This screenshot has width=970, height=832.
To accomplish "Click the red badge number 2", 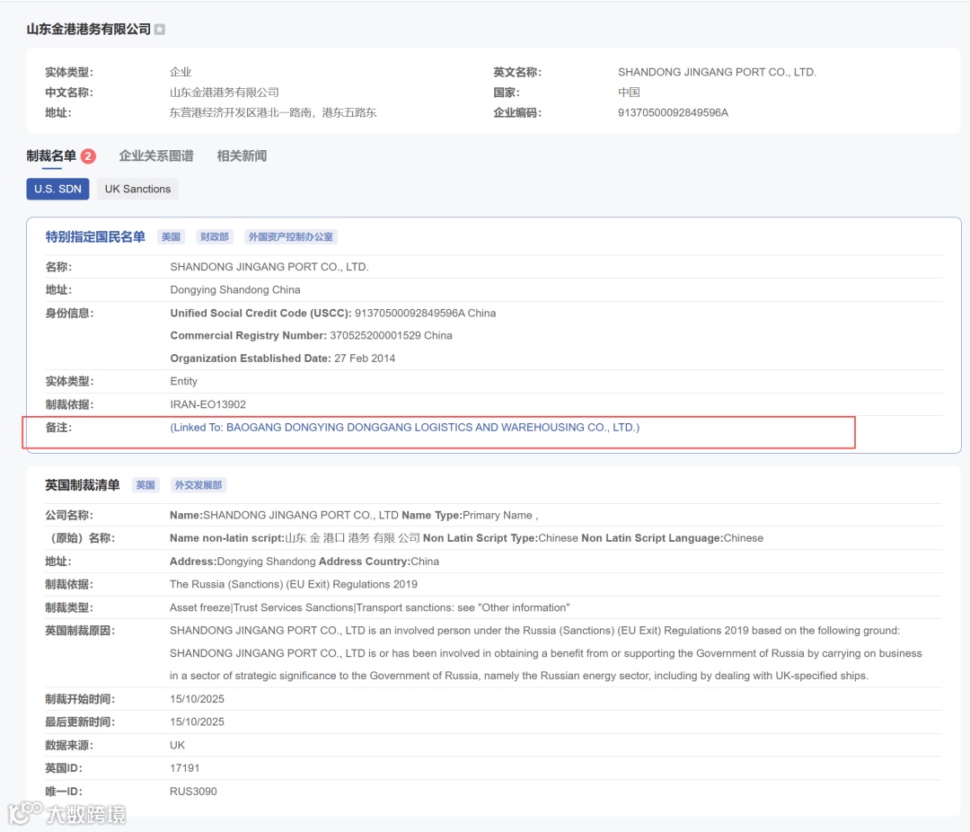I will pos(88,156).
